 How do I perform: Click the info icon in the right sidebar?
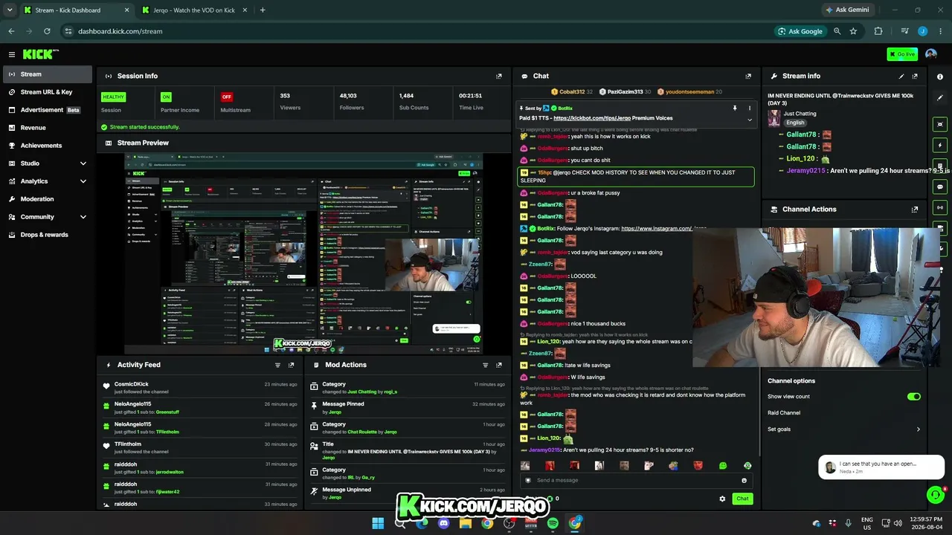coord(940,77)
